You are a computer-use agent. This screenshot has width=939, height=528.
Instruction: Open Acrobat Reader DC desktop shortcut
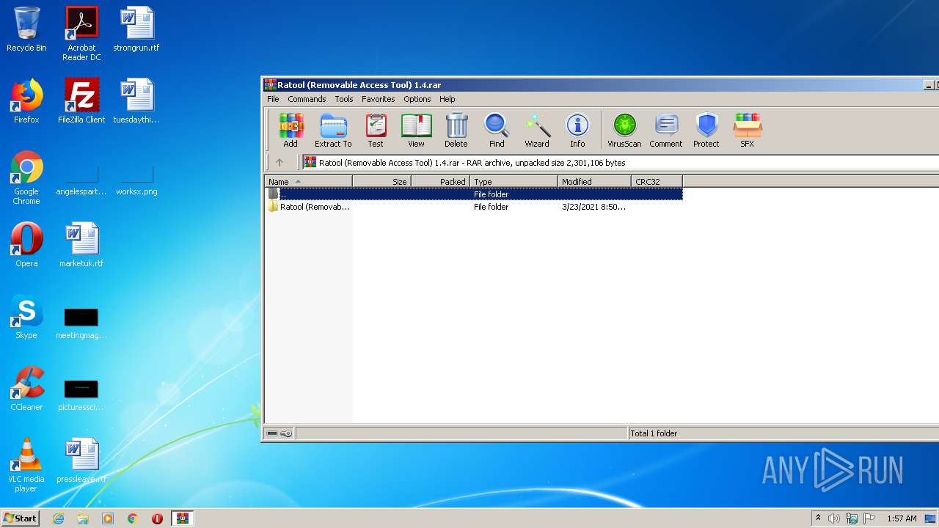tap(81, 34)
